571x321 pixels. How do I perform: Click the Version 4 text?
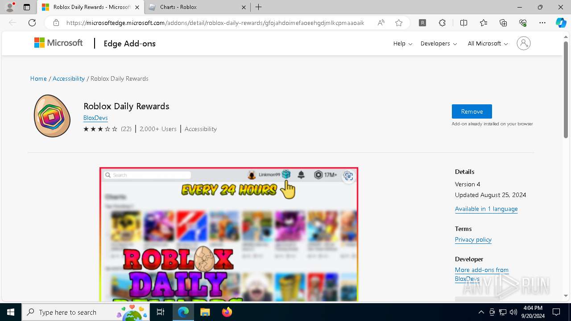[x=468, y=184]
